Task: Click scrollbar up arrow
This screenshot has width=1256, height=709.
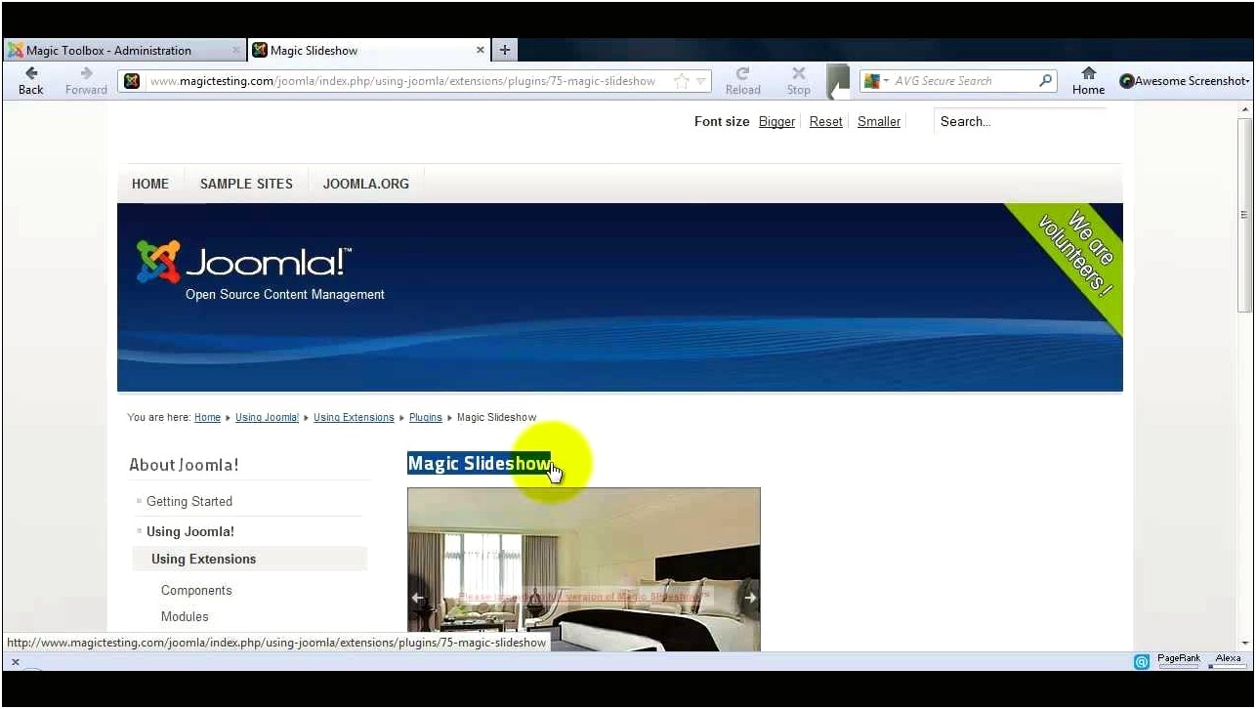Action: tap(1244, 109)
